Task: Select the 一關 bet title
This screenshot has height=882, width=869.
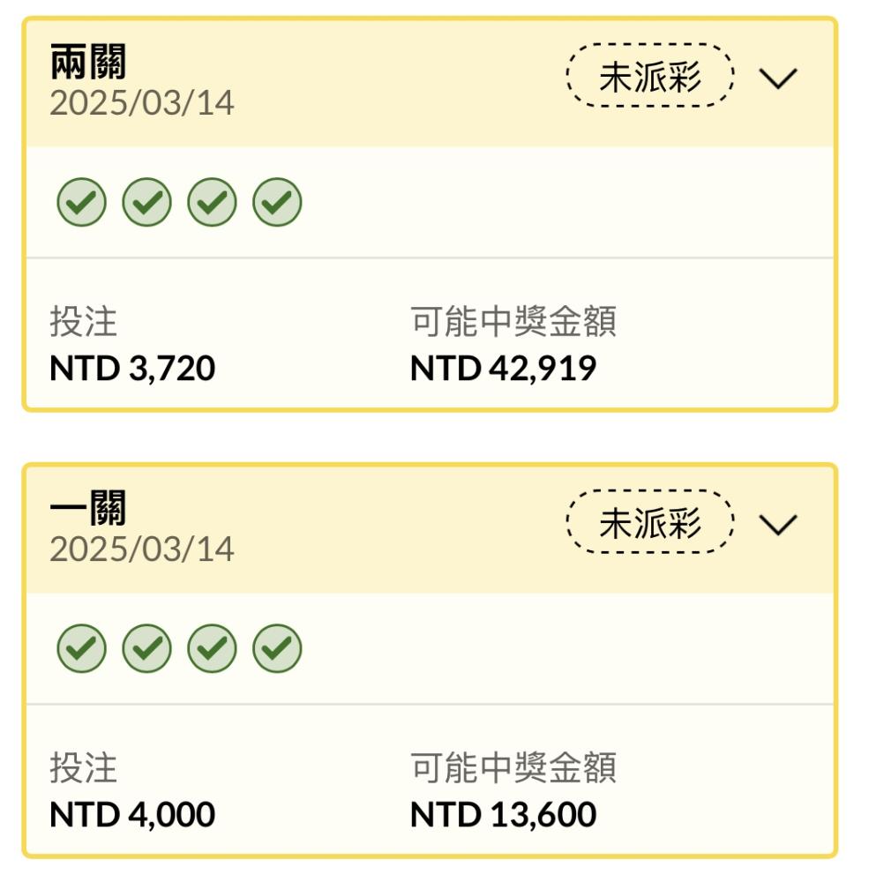Action: 88,507
